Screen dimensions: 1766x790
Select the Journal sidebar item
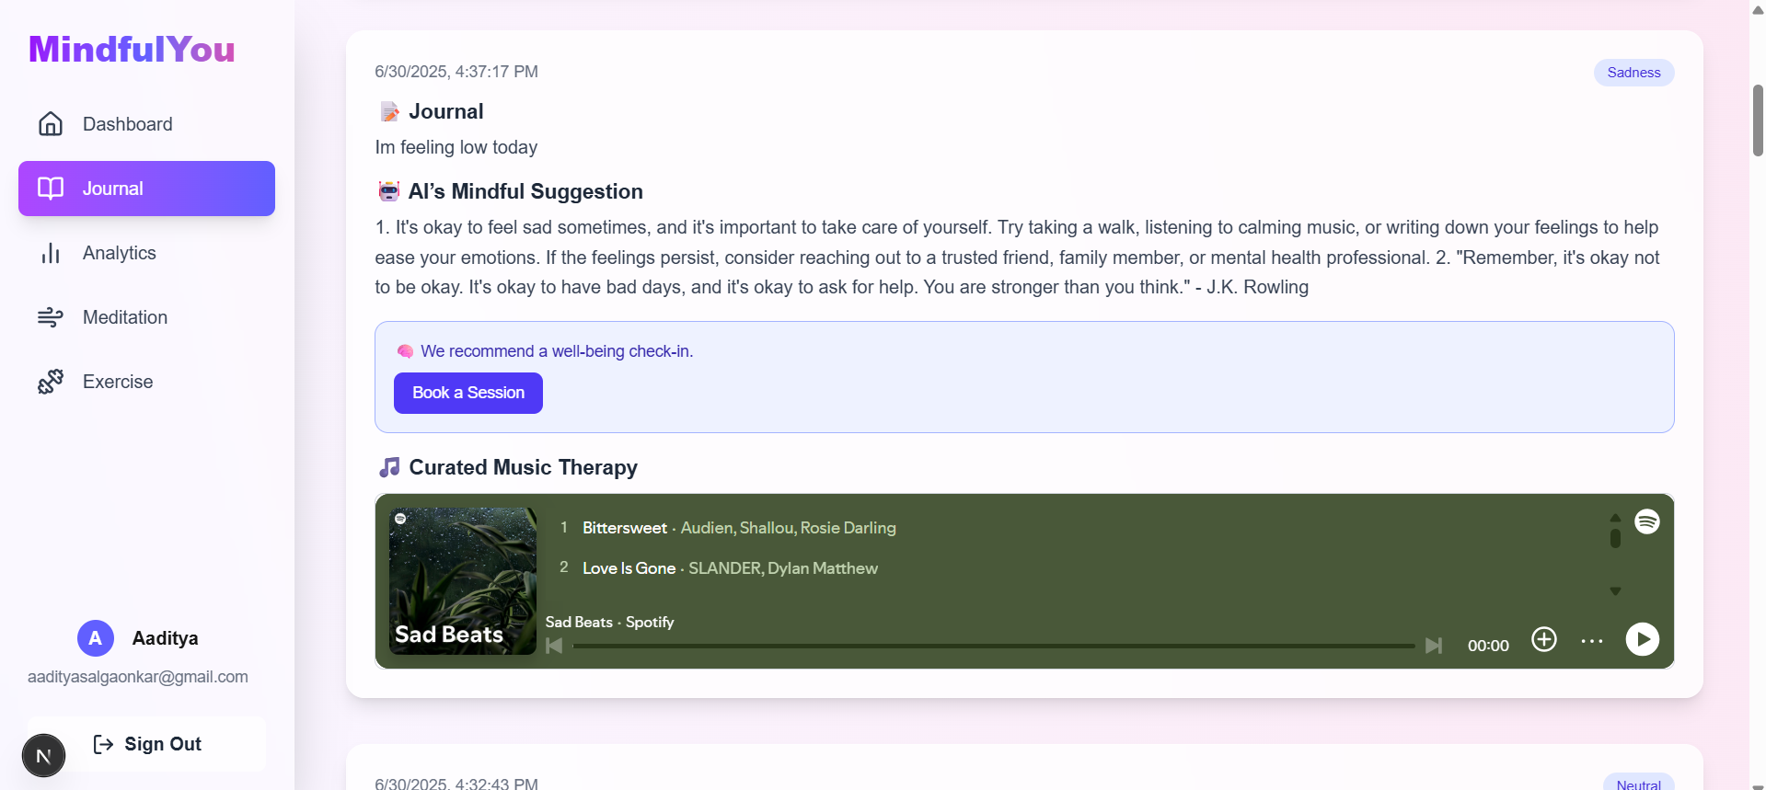click(x=146, y=189)
